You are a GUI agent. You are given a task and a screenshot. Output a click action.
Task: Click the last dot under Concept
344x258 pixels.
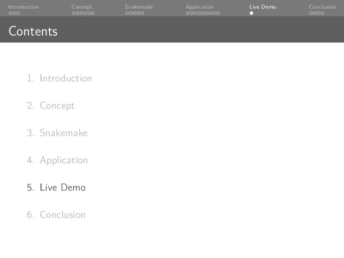pyautogui.click(x=93, y=13)
